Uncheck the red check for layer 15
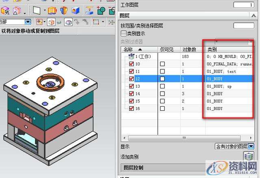This screenshot has width=260, height=178. pyautogui.click(x=131, y=101)
